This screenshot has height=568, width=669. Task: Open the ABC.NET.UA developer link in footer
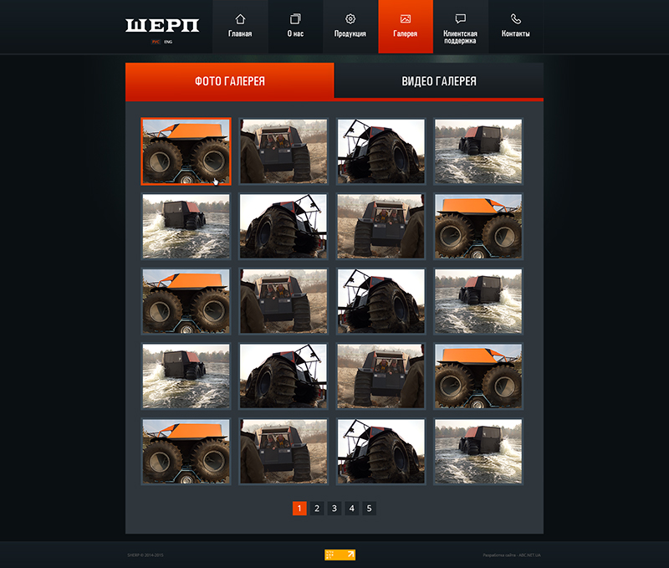pyautogui.click(x=525, y=555)
